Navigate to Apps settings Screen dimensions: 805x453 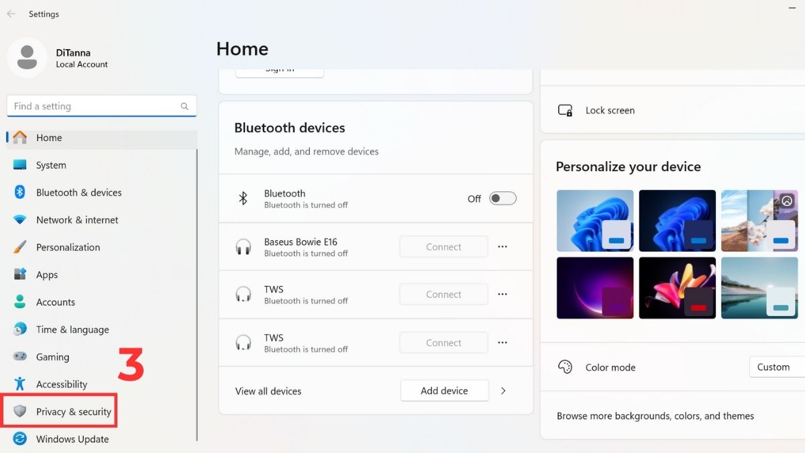101,274
